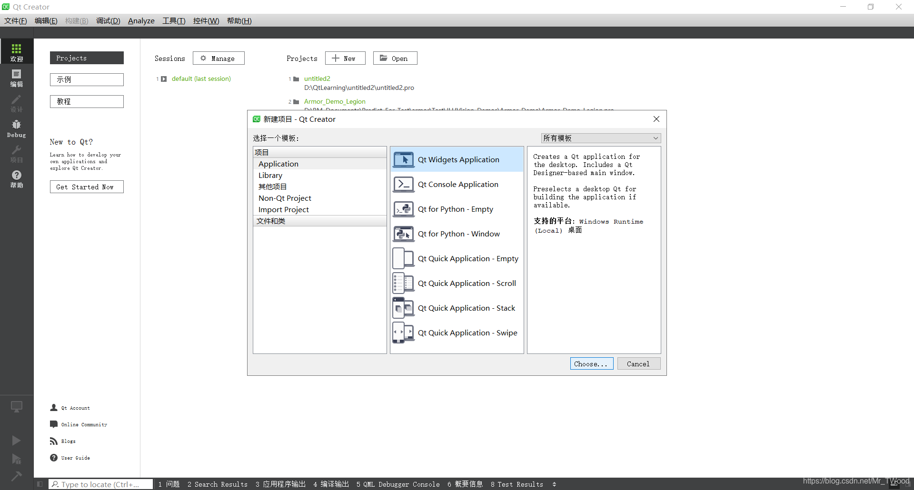
Task: Expand the default (last session) entry
Action: click(x=164, y=78)
